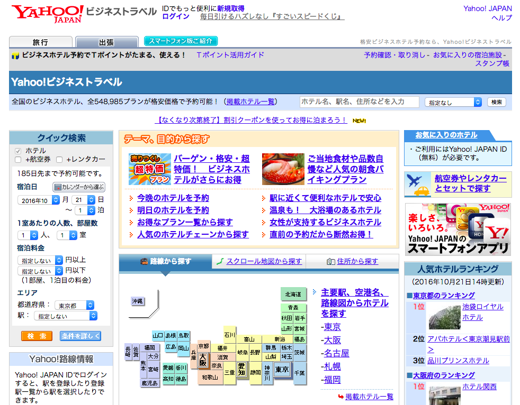Viewport: 520px width, 405px height.
Task: Select Hiroshima on the prefecture map
Action: (x=171, y=347)
